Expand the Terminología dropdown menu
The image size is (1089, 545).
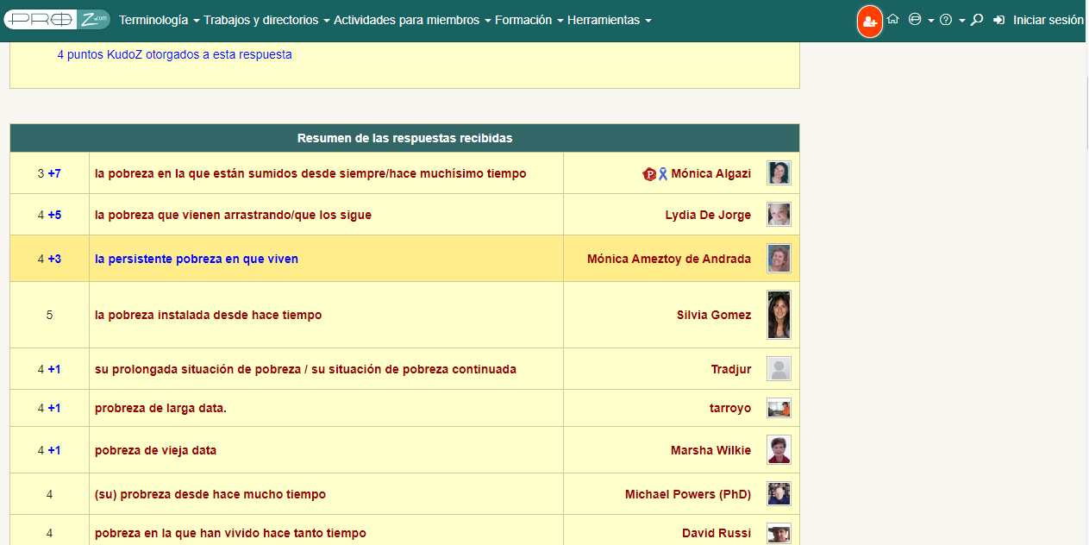point(159,20)
